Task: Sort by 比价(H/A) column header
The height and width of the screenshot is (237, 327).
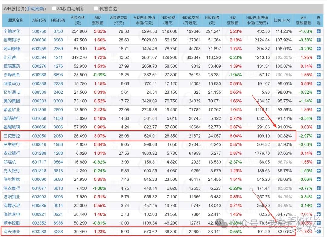Action: tap(282, 21)
